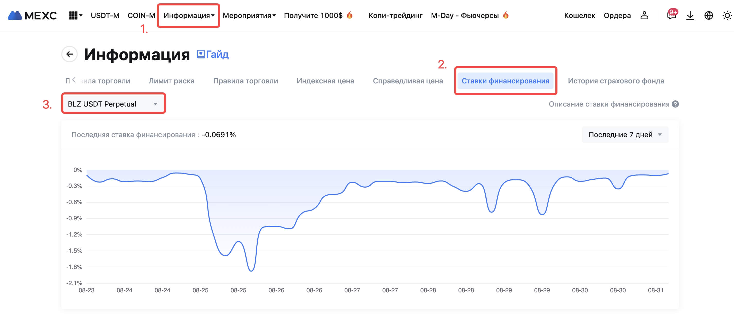The height and width of the screenshot is (314, 734).
Task: Select the Индексная цена tab
Action: tap(325, 81)
